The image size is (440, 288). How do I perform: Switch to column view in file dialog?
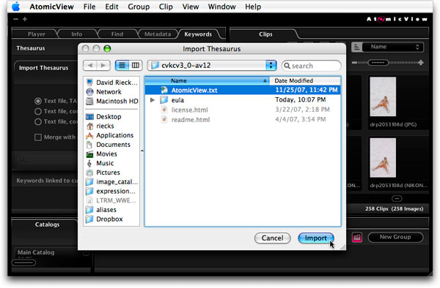point(136,66)
